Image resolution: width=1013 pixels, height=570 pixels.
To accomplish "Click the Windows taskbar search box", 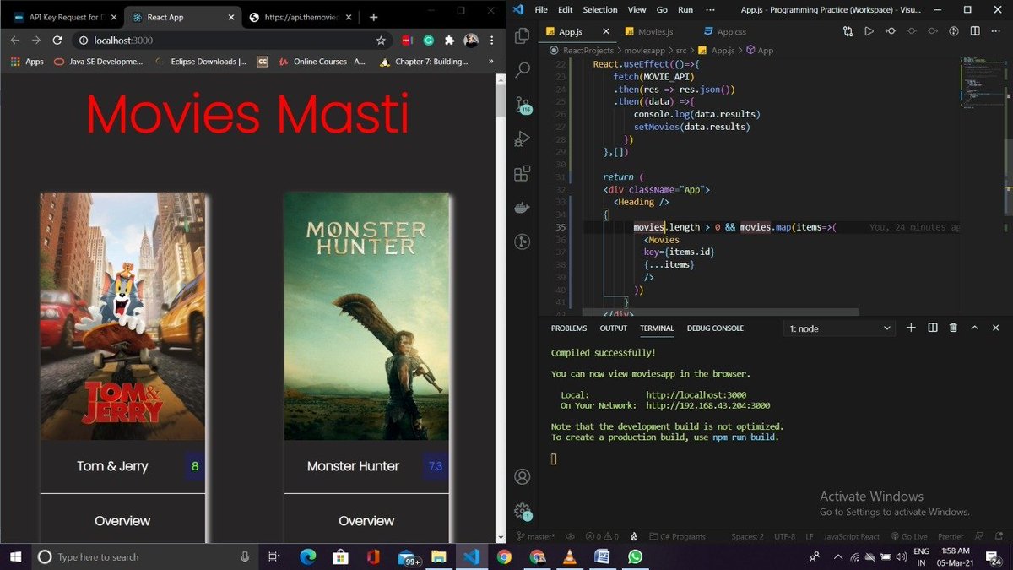I will point(145,557).
